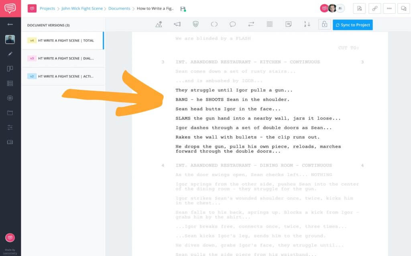Open script notes with the note icon

coord(288,24)
